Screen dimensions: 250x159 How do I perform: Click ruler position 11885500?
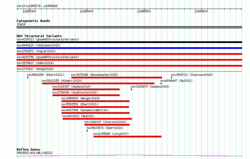144,11
